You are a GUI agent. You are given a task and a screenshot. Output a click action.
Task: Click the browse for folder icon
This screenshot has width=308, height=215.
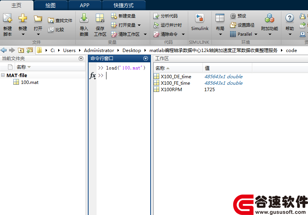[x=30, y=51]
